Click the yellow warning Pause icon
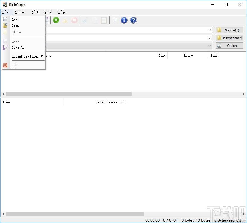The height and width of the screenshot is (223, 247). pos(65,20)
